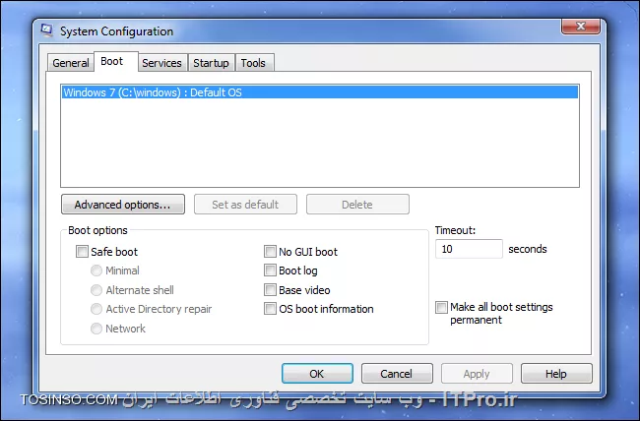Select the Minimal radio button
Image resolution: width=640 pixels, height=421 pixels.
(96, 271)
